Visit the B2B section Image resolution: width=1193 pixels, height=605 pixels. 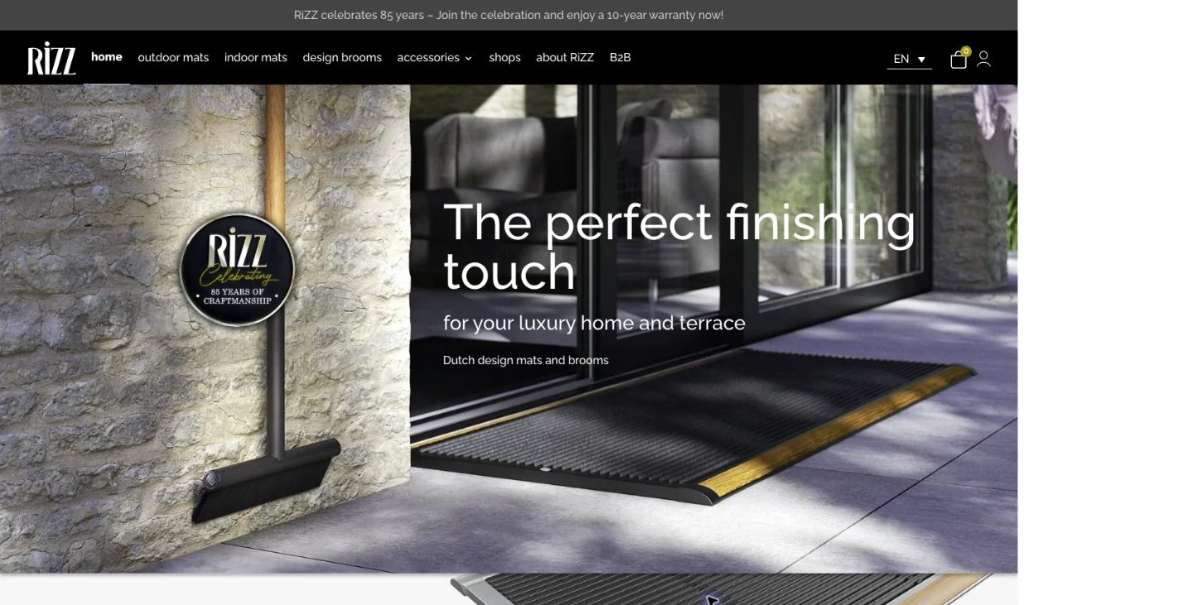[x=621, y=58]
